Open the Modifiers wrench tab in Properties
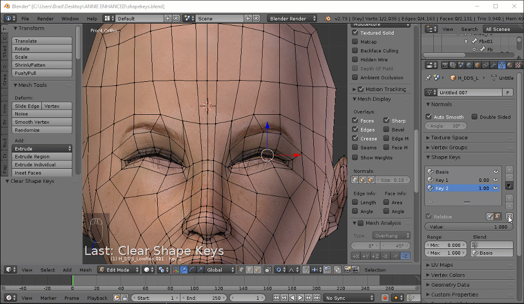Image resolution: width=524 pixels, height=304 pixels. point(494,66)
